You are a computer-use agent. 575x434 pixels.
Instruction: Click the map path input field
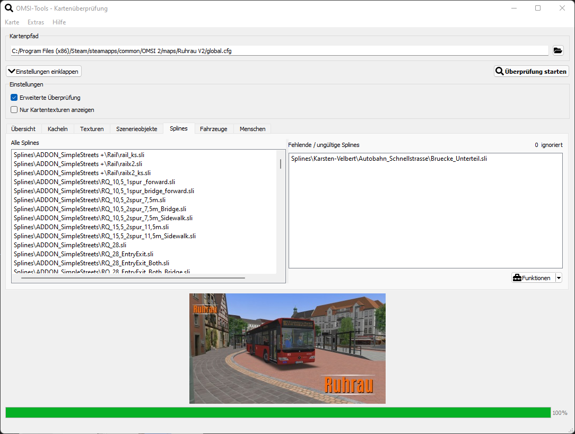(279, 51)
